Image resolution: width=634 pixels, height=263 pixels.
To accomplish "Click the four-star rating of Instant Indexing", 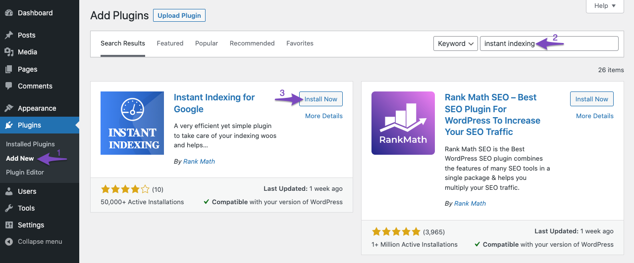I will point(125,189).
